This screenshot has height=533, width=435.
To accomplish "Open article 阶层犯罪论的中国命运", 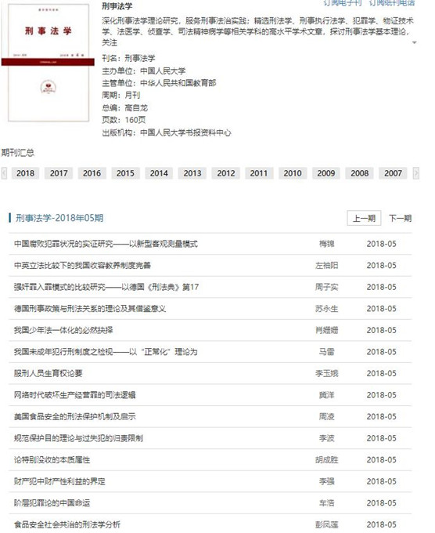I will click(52, 503).
